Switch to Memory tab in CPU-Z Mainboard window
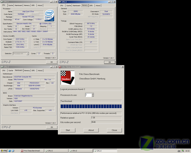The width and height of the screenshot is (191, 153). (x=27, y=71)
